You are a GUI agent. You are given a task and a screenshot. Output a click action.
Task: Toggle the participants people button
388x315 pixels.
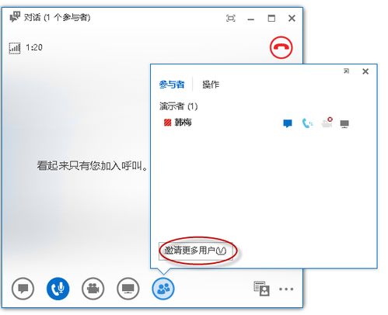coord(163,289)
